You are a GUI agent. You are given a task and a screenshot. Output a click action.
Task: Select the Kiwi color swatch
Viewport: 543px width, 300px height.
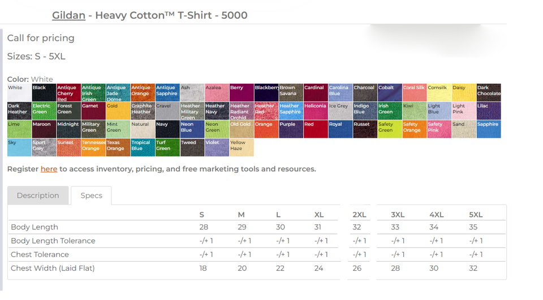414,111
